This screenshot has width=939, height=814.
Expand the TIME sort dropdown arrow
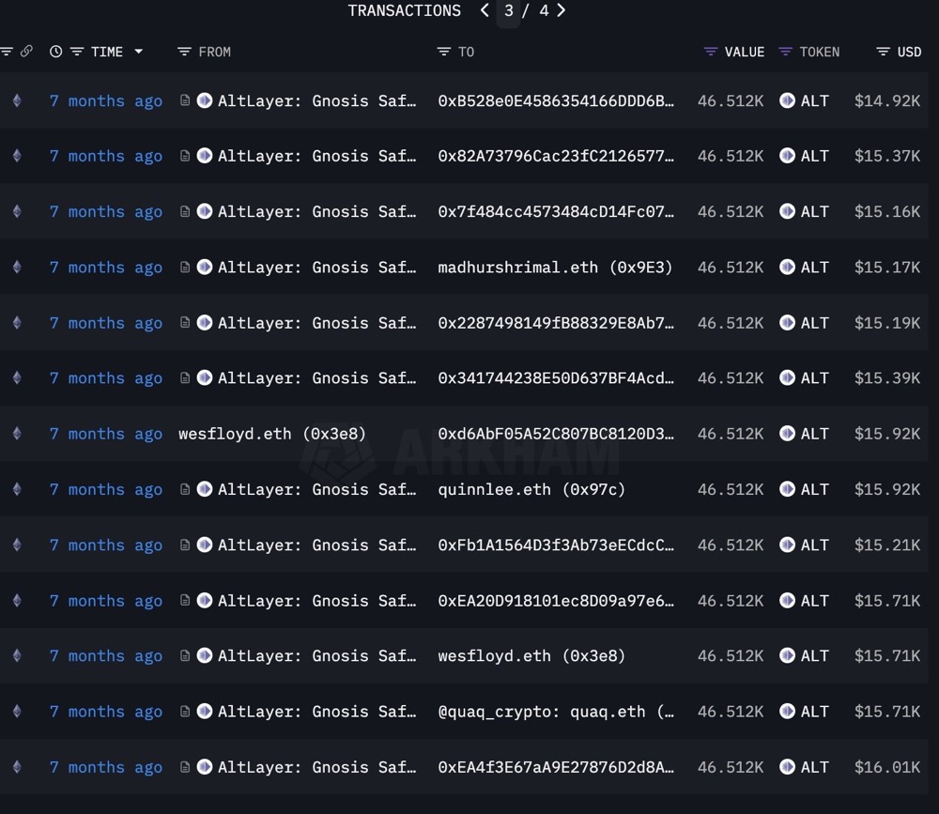[x=139, y=52]
